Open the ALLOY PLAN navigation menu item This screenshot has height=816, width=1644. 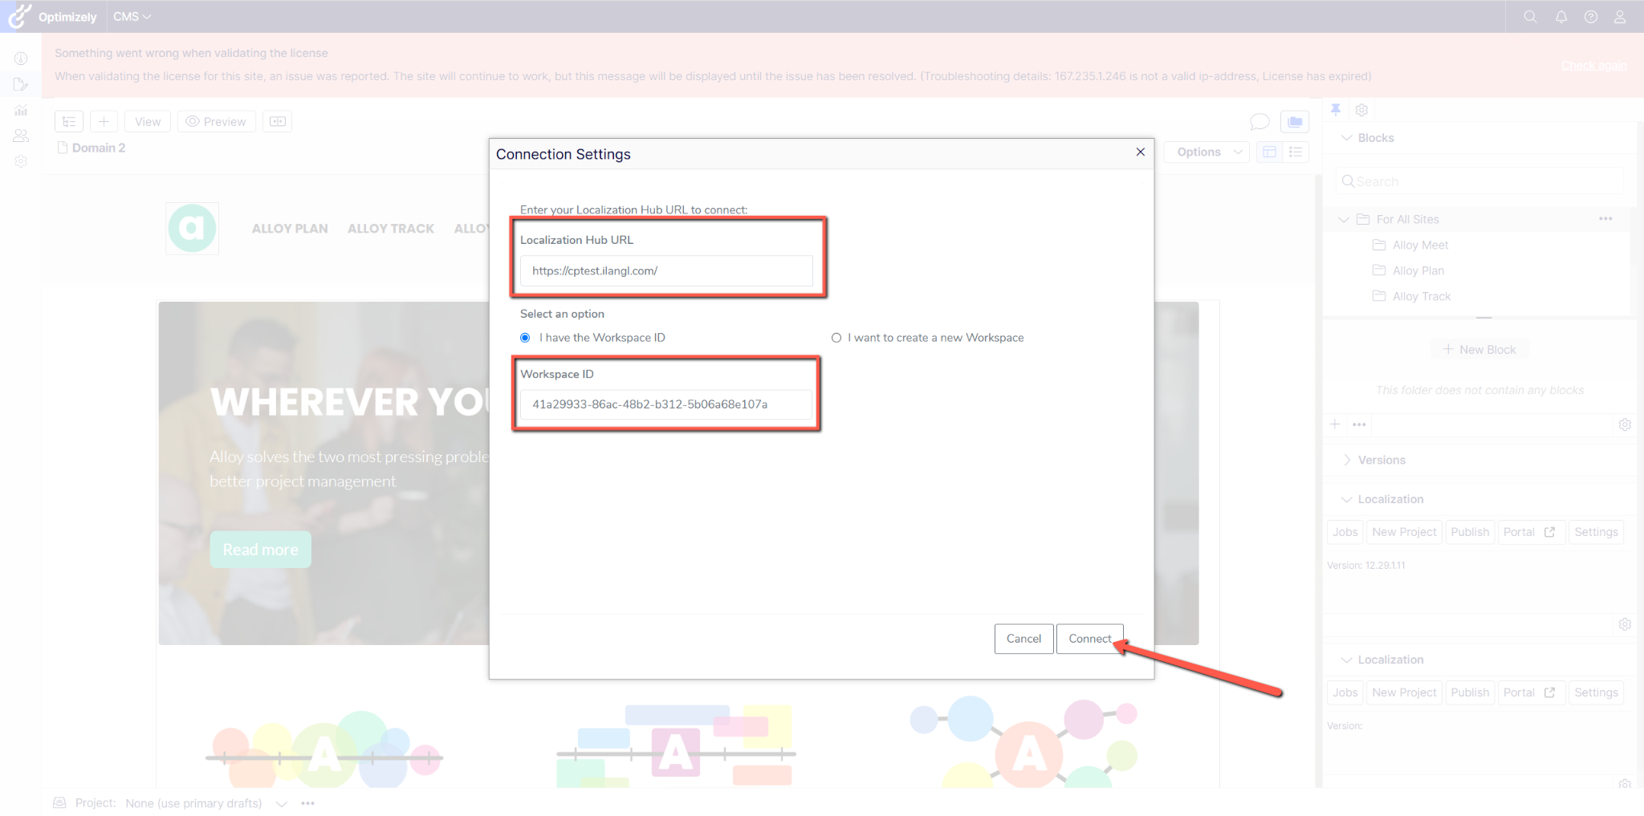click(290, 229)
